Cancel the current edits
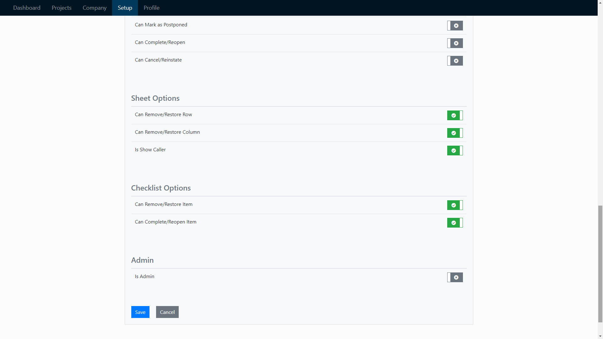603x339 pixels. pos(167,312)
